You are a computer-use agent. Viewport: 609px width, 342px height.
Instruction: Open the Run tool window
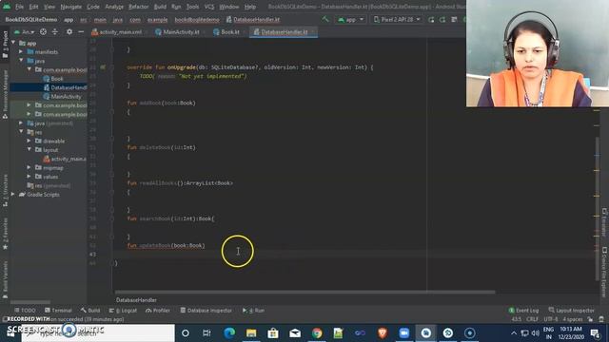(x=253, y=311)
